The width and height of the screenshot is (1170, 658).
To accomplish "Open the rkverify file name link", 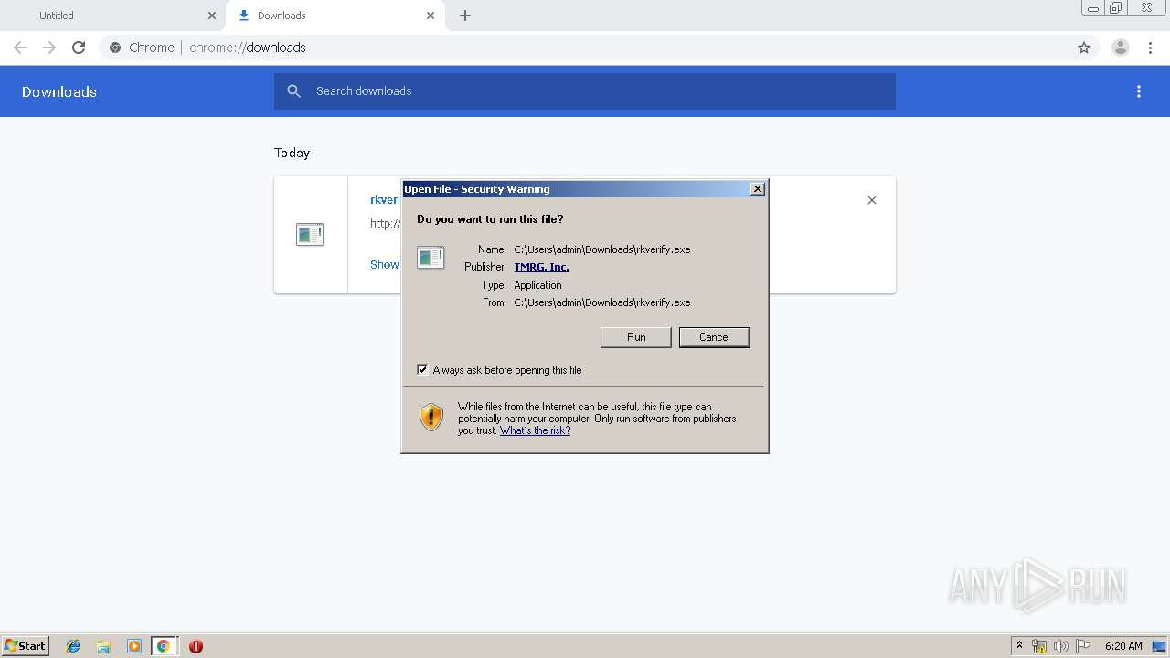I will click(385, 200).
